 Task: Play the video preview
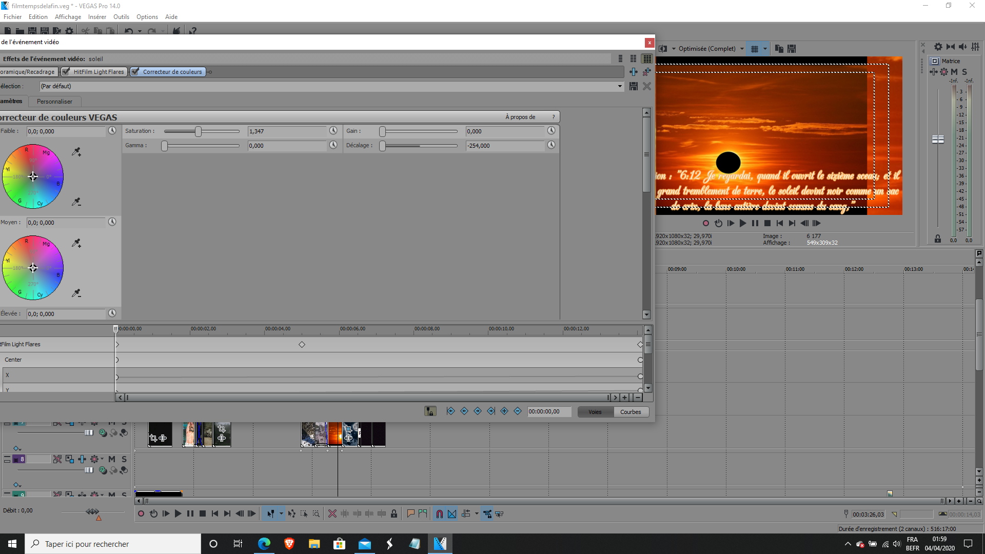(742, 223)
